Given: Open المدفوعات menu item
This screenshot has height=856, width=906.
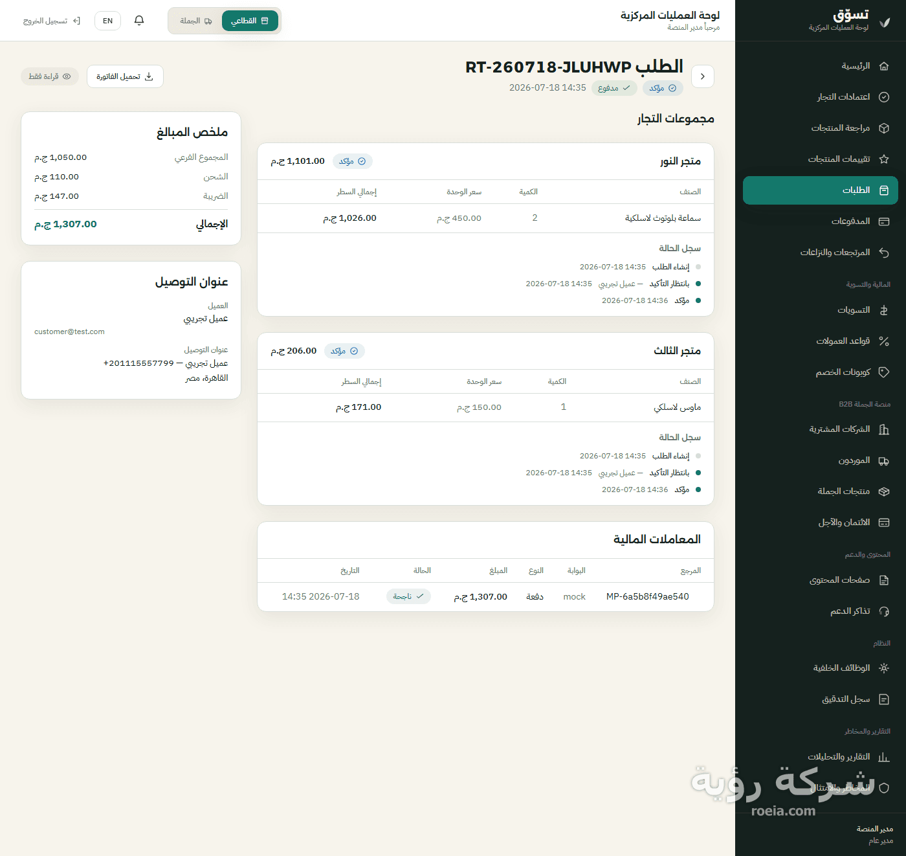Looking at the screenshot, I should 820,221.
